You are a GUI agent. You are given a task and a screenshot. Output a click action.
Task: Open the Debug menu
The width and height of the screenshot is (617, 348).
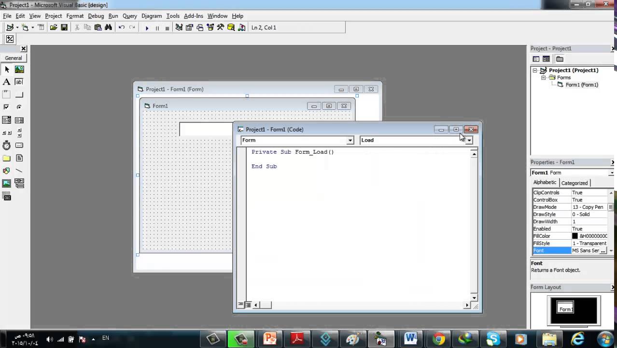point(96,16)
